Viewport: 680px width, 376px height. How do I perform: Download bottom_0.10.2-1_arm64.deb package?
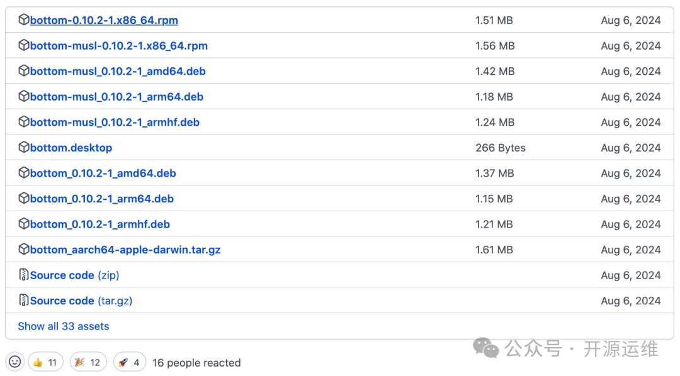point(102,199)
